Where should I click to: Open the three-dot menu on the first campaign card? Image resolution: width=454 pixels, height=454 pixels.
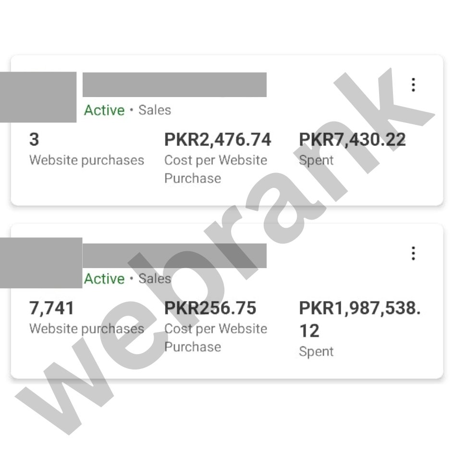(x=413, y=85)
